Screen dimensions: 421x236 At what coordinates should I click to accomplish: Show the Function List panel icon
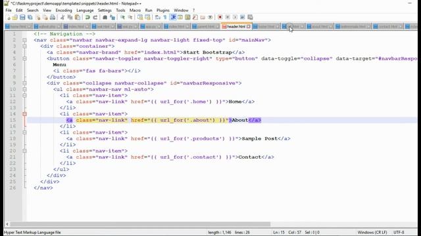tap(195, 18)
